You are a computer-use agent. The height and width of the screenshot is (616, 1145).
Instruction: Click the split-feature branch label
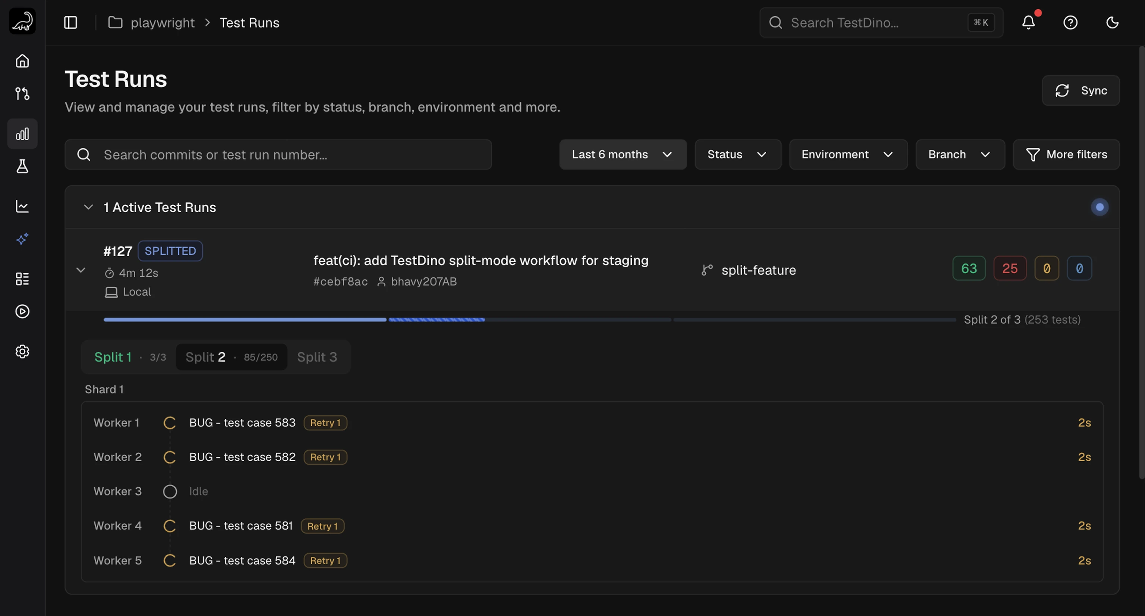click(x=759, y=270)
